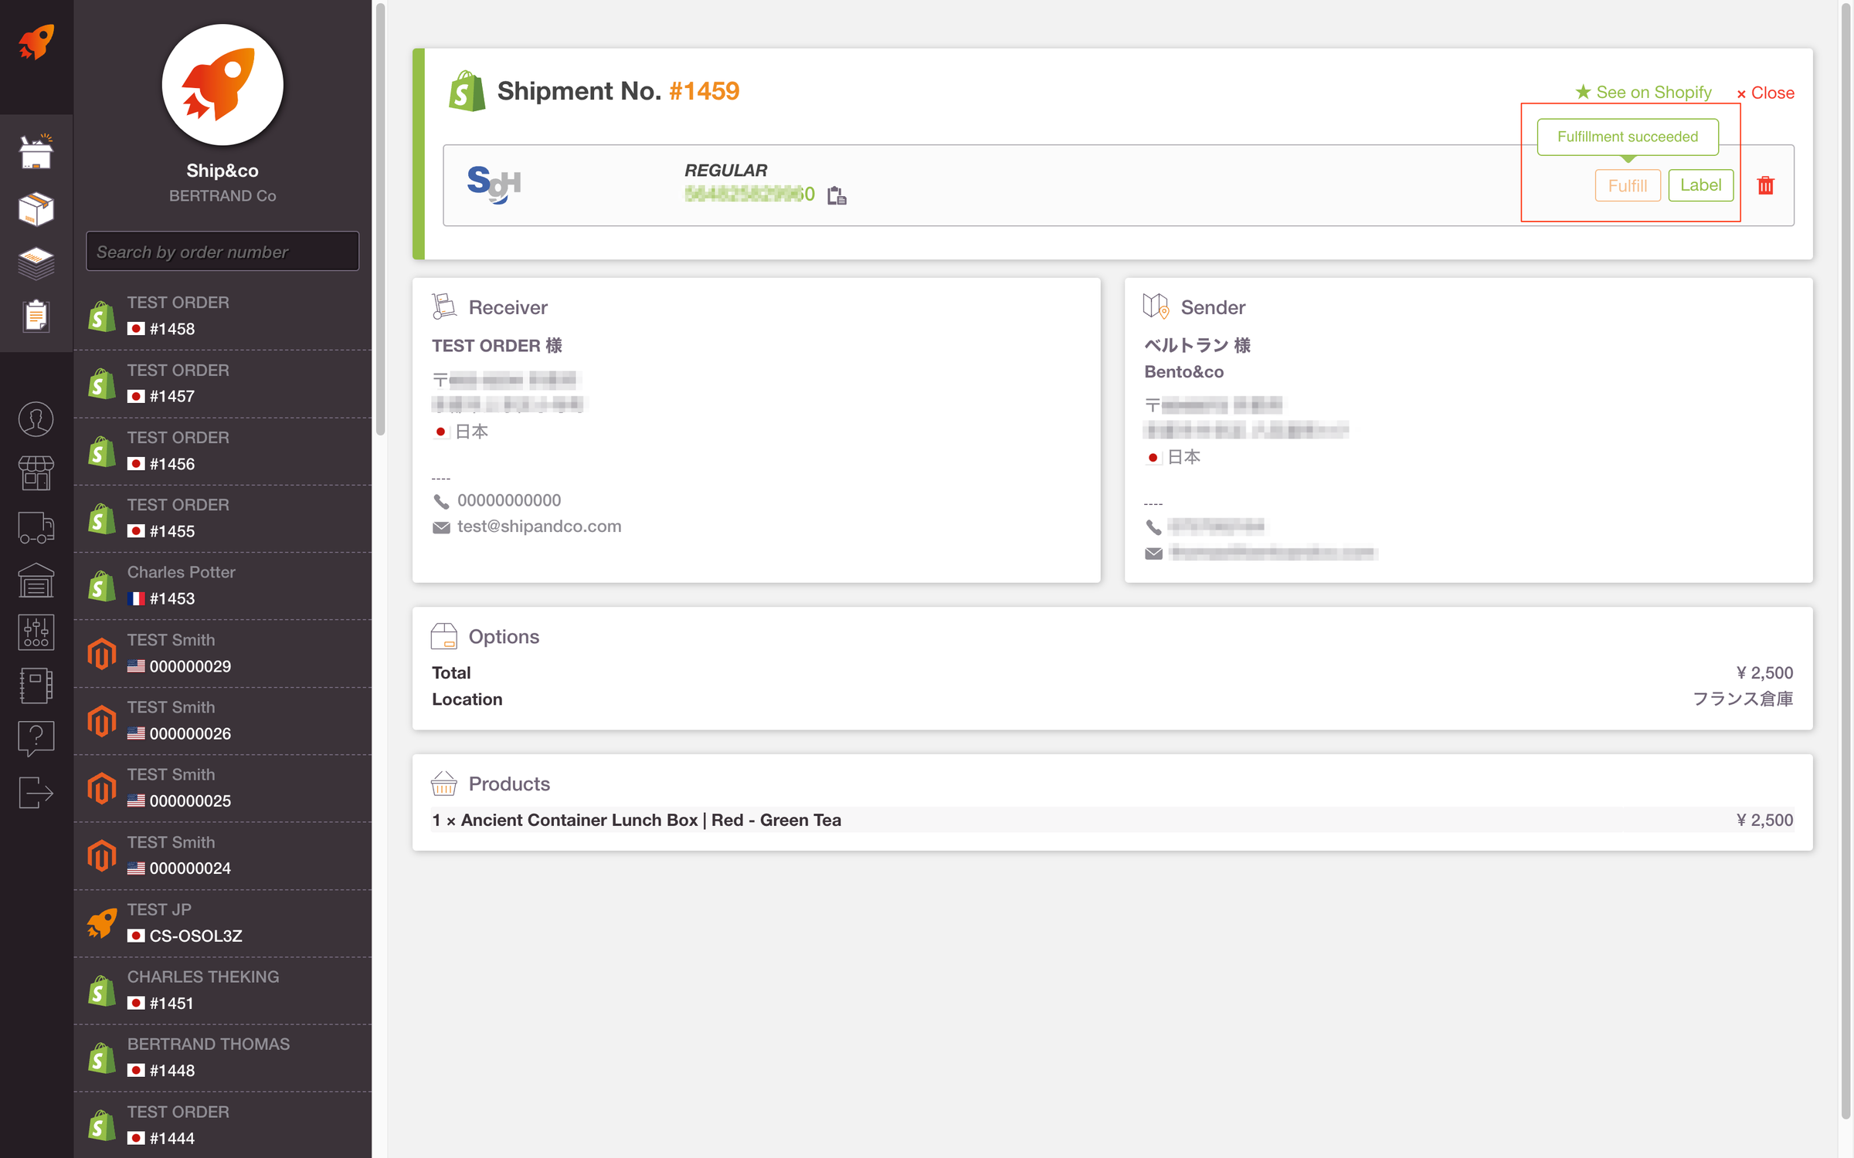Click the red trash delete shipment icon

coord(1765,185)
